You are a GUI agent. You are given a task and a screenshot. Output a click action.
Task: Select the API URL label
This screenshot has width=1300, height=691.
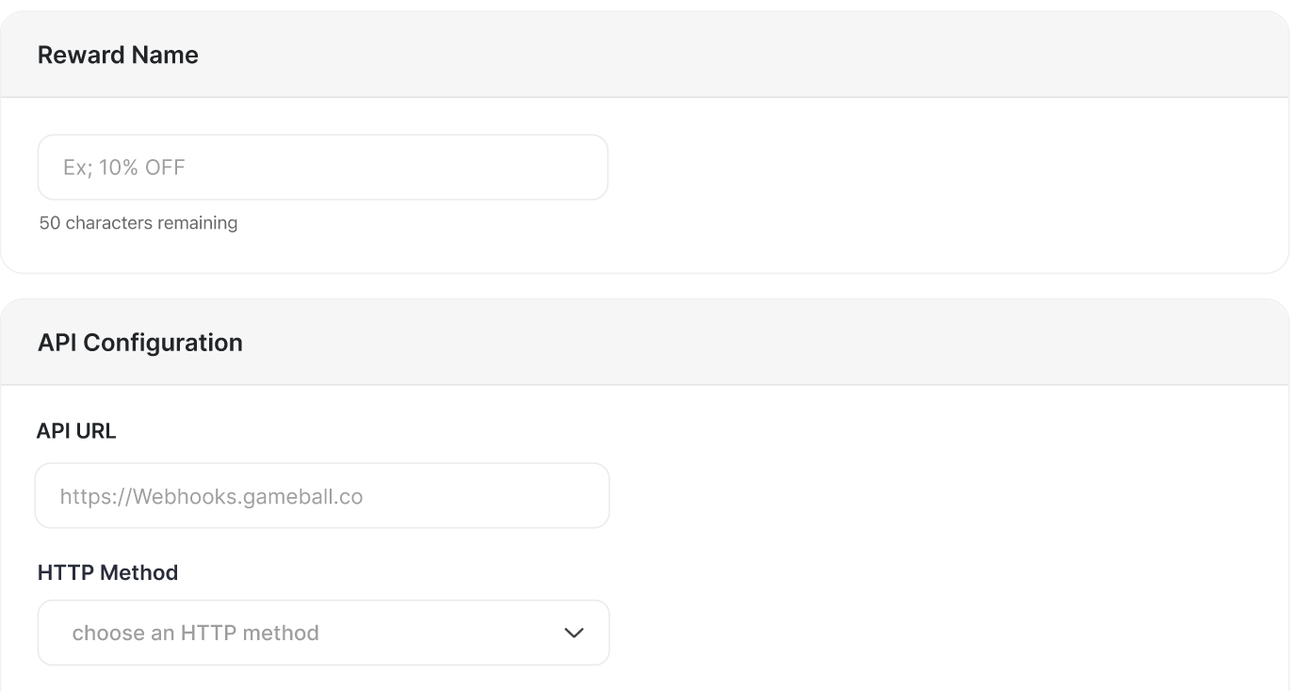(76, 430)
